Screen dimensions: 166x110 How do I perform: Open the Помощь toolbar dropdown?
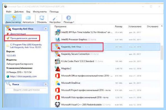tap(69, 19)
